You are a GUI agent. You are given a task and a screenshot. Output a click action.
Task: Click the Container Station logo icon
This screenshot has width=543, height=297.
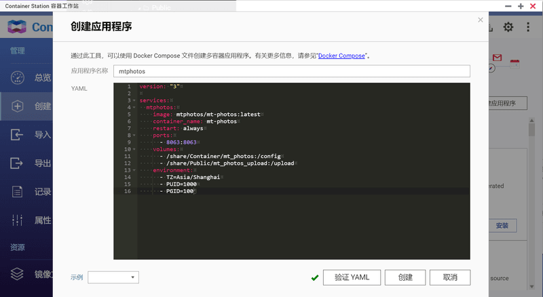17,26
